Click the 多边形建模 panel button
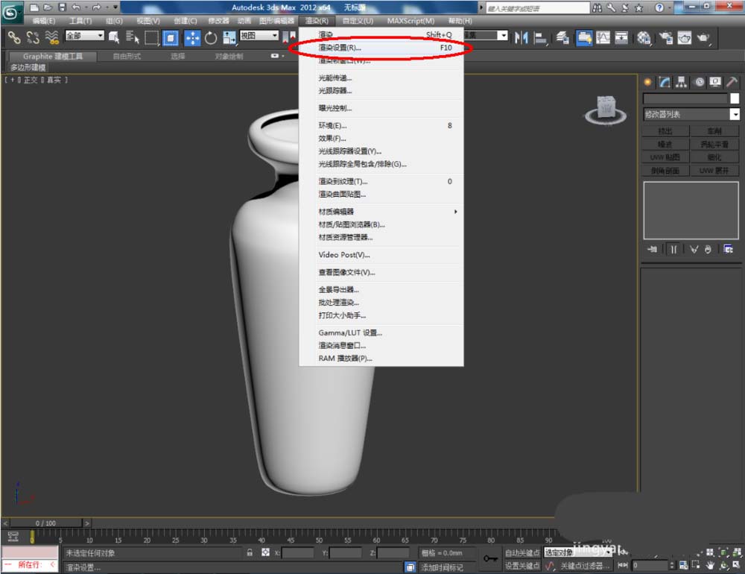The height and width of the screenshot is (574, 745). (x=28, y=67)
